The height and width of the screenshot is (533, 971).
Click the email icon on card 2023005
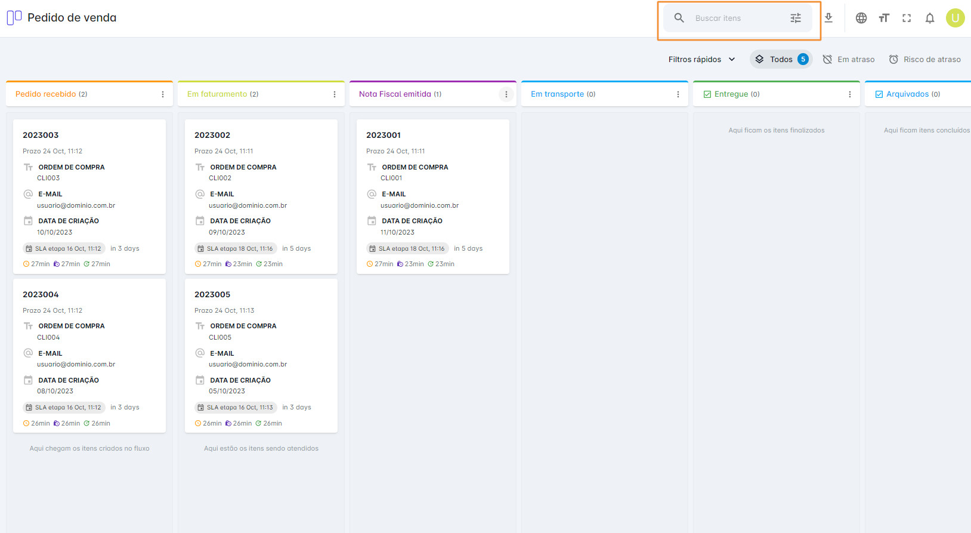tap(200, 353)
